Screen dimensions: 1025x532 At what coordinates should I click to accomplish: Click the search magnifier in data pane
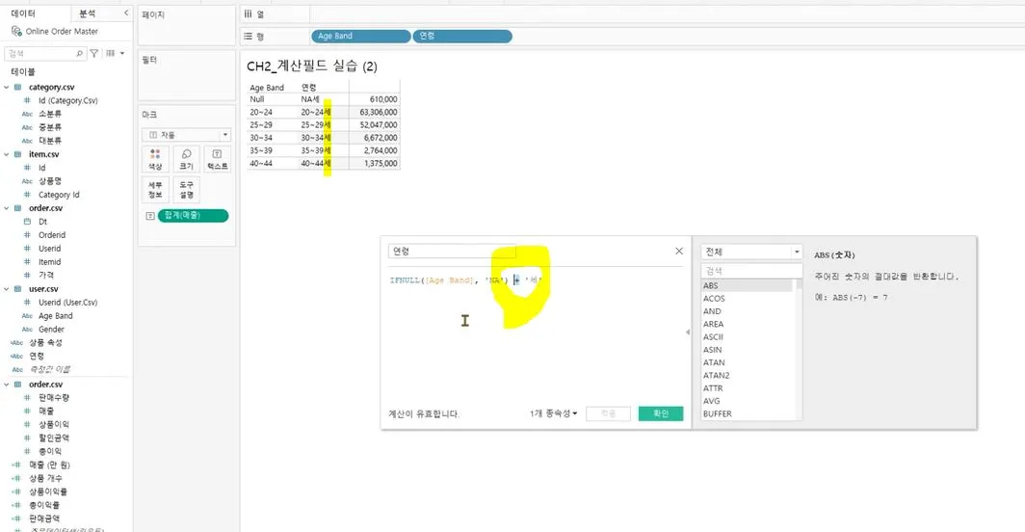pyautogui.click(x=80, y=54)
